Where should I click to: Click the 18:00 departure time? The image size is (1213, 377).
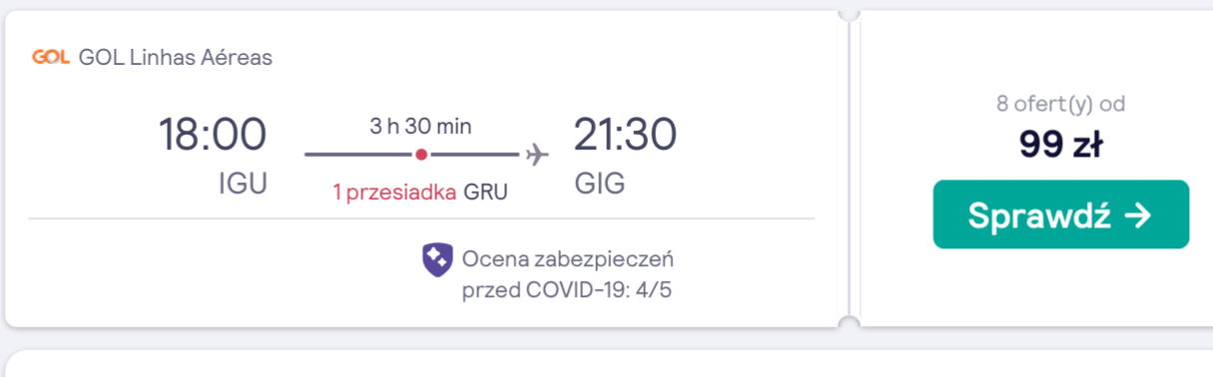click(x=213, y=135)
